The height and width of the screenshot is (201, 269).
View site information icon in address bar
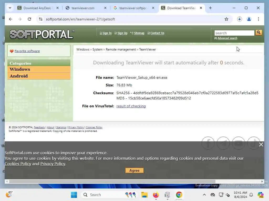coord(41,19)
